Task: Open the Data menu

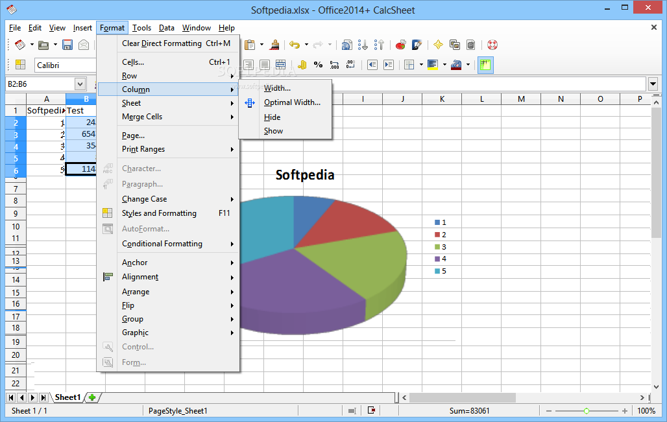Action: pos(166,28)
